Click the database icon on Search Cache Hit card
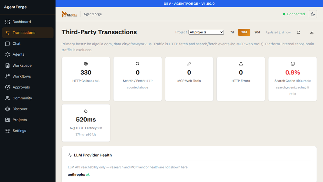This screenshot has width=323, height=182. pyautogui.click(x=293, y=63)
